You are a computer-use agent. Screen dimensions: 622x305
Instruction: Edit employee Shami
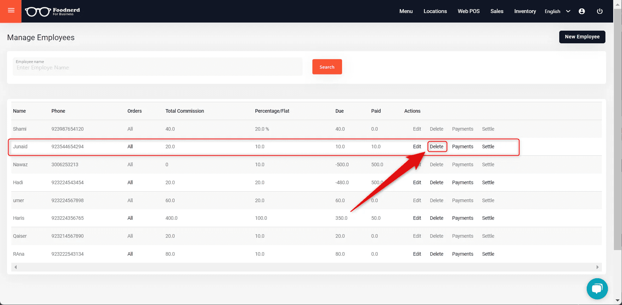click(417, 129)
